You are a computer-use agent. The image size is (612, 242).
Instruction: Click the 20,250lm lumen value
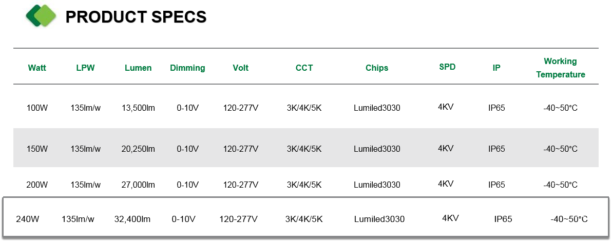pyautogui.click(x=139, y=149)
